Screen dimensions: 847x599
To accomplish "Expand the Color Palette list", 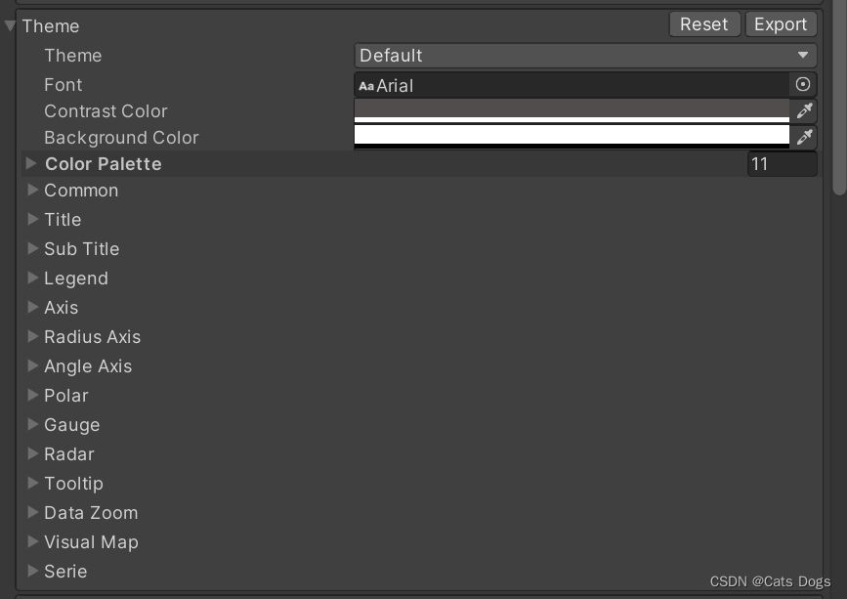I will coord(30,163).
